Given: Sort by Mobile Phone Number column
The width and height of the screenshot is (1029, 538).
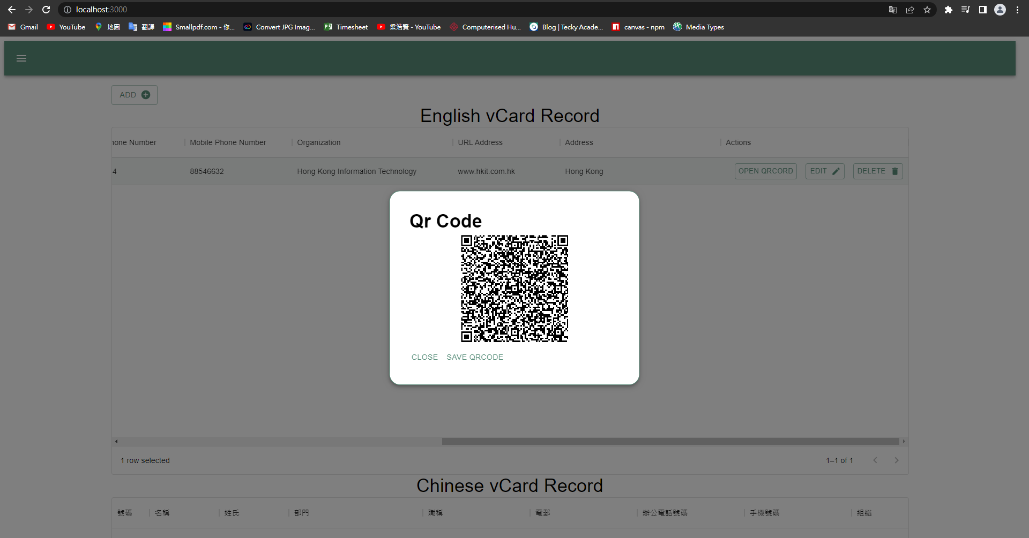Looking at the screenshot, I should [228, 142].
